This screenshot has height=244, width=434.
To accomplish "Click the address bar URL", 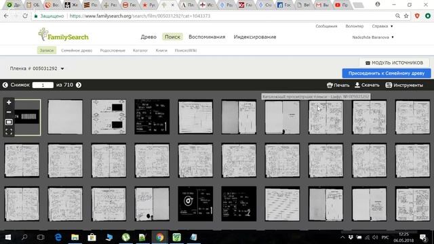I will [140, 16].
